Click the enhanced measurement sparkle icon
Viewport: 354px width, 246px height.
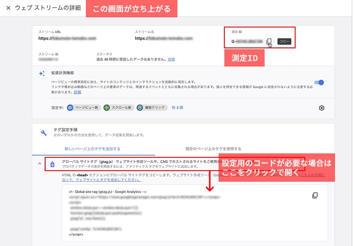click(x=42, y=74)
